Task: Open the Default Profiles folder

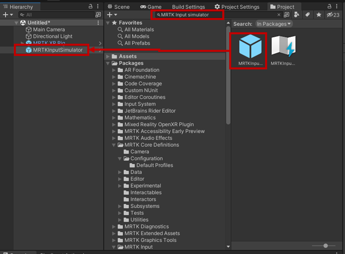Action: (x=151, y=165)
